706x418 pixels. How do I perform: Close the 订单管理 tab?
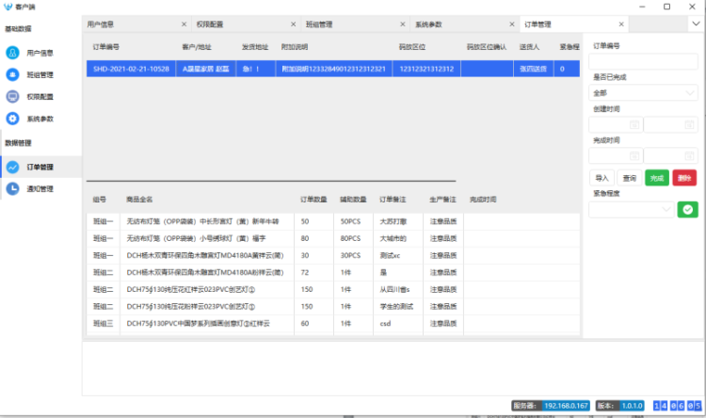click(x=620, y=24)
